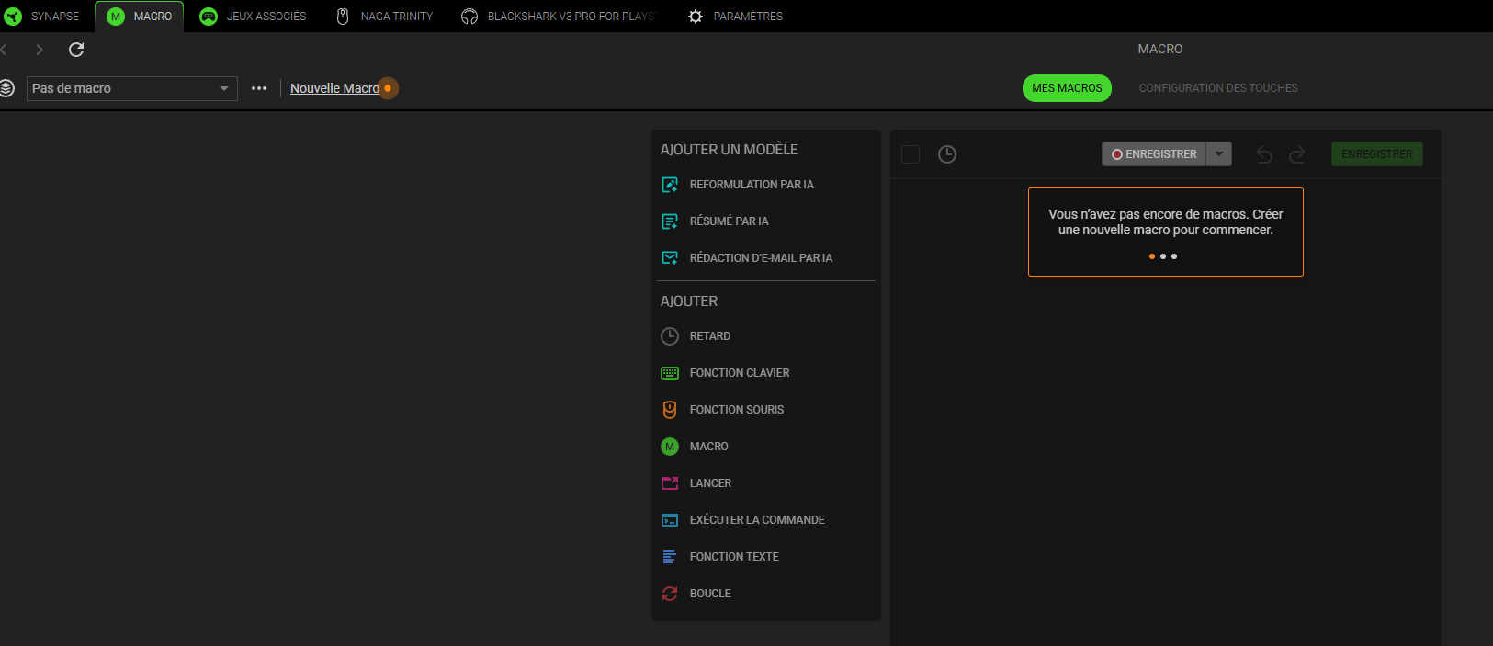The width and height of the screenshot is (1493, 646).
Task: Add Lancer launch action
Action: [x=696, y=483]
